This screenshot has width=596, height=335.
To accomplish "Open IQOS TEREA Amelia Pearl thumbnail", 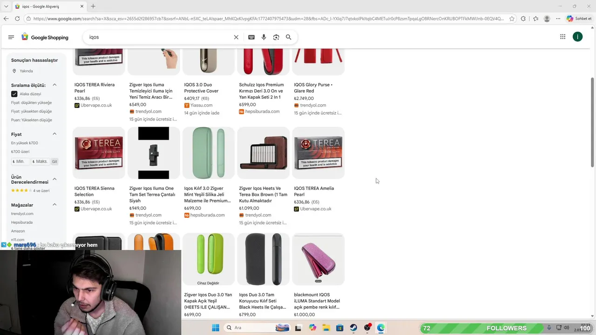I will (318, 153).
